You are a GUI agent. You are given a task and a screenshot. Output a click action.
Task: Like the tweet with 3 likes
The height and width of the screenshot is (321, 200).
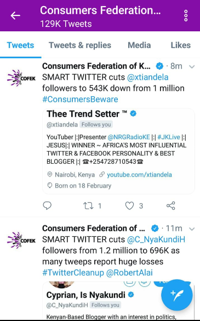(x=129, y=206)
